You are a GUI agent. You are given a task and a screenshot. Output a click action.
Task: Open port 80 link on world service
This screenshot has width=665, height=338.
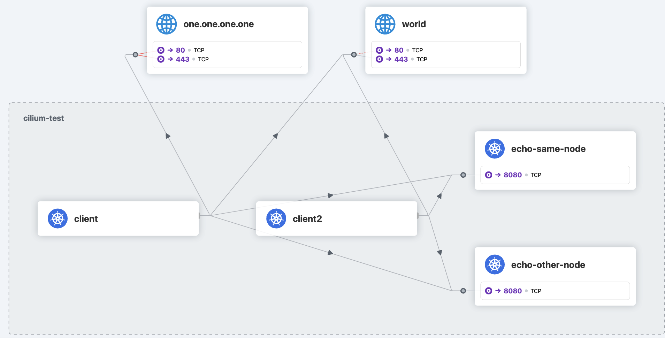pos(398,50)
